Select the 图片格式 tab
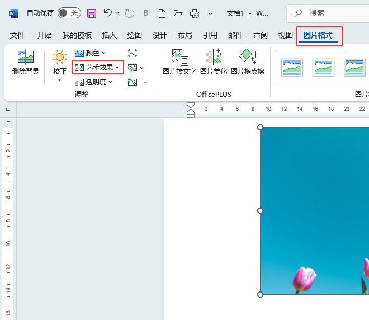This screenshot has width=369, height=320. (318, 36)
